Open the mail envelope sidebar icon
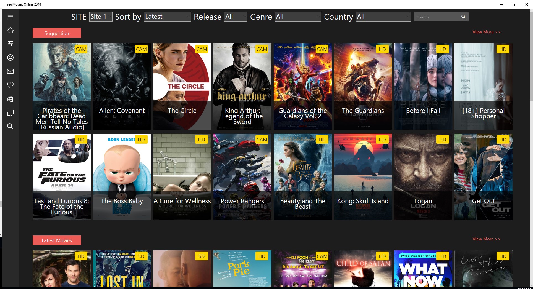Image resolution: width=533 pixels, height=289 pixels. [10, 71]
